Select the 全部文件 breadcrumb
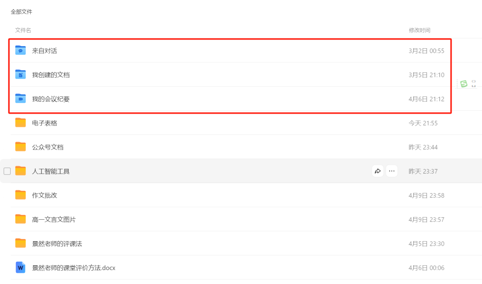482x284 pixels. [x=21, y=12]
